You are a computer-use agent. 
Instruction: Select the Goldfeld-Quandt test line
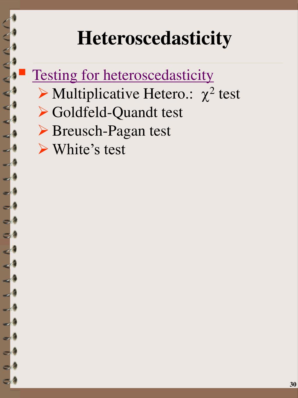pos(117,112)
